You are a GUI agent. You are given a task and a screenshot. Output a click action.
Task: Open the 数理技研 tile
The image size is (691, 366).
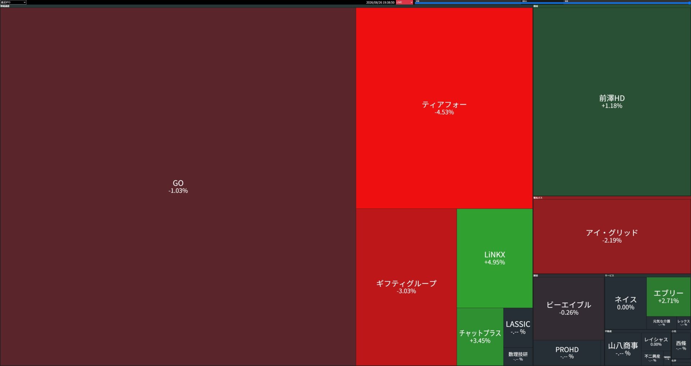[x=518, y=357]
